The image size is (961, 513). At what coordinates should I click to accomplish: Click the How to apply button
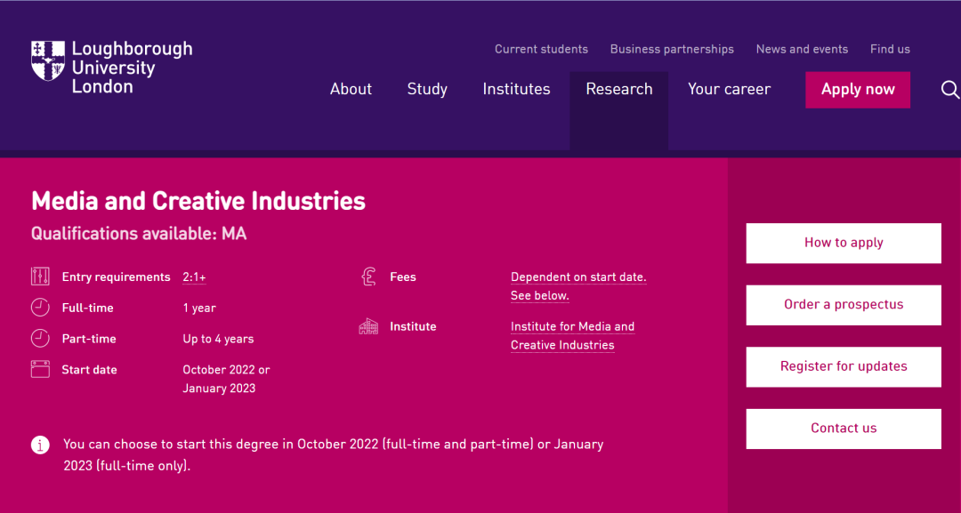click(x=844, y=243)
